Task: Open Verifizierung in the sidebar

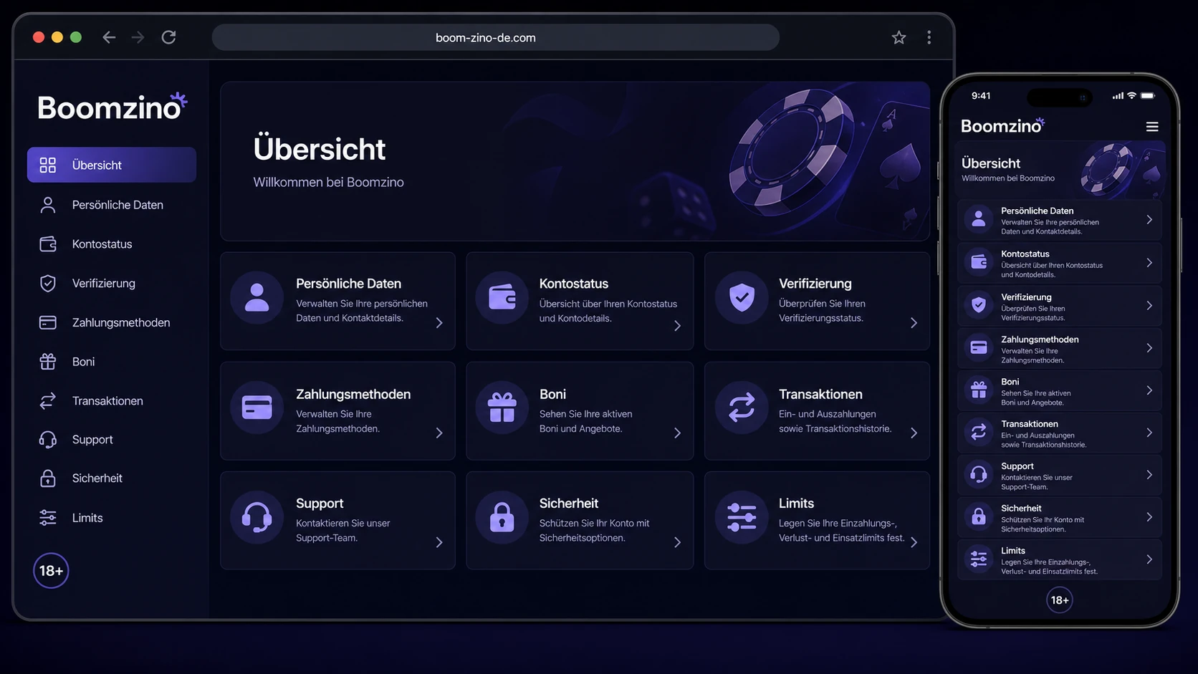Action: click(x=112, y=283)
